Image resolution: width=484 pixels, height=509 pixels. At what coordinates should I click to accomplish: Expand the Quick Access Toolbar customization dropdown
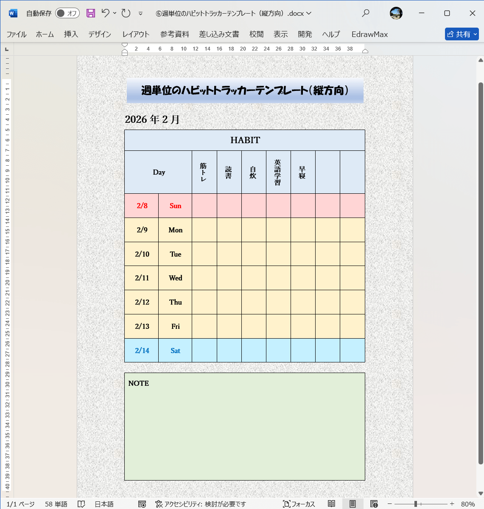[140, 13]
